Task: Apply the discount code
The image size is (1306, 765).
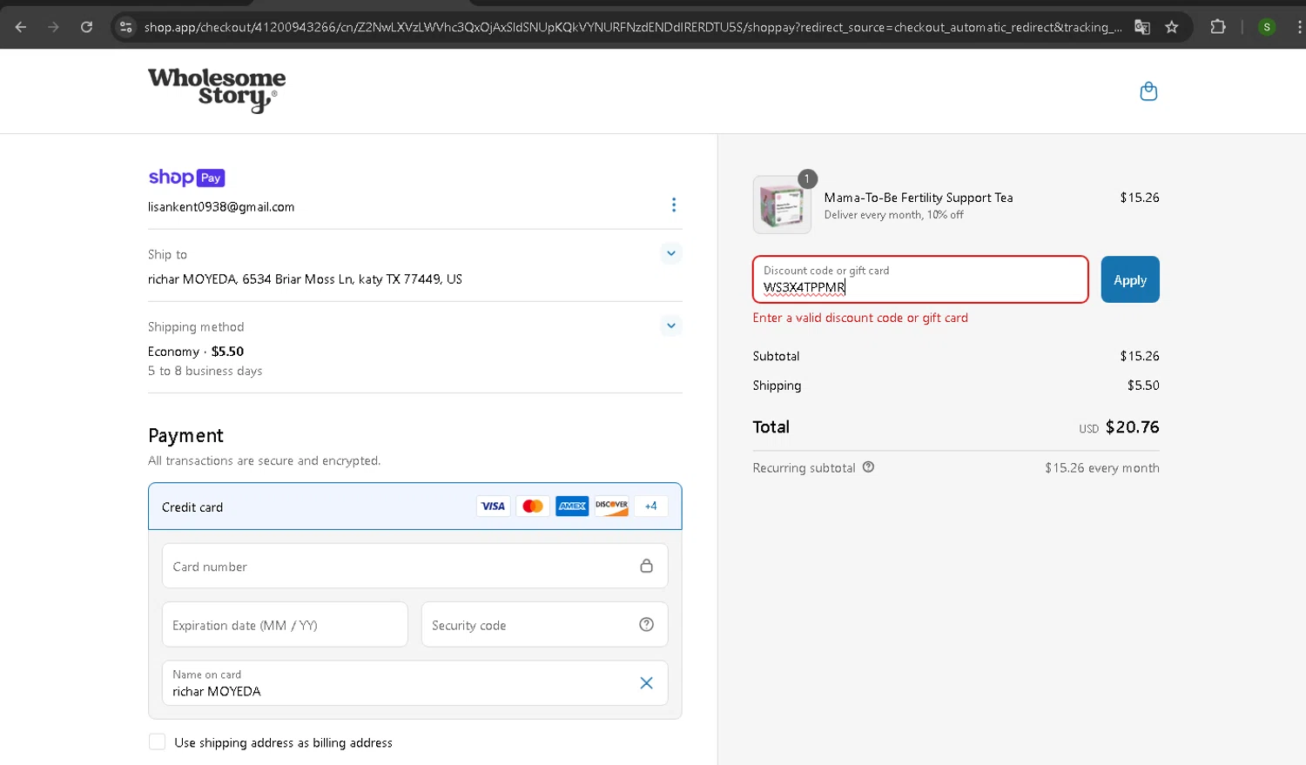Action: [x=1130, y=279]
